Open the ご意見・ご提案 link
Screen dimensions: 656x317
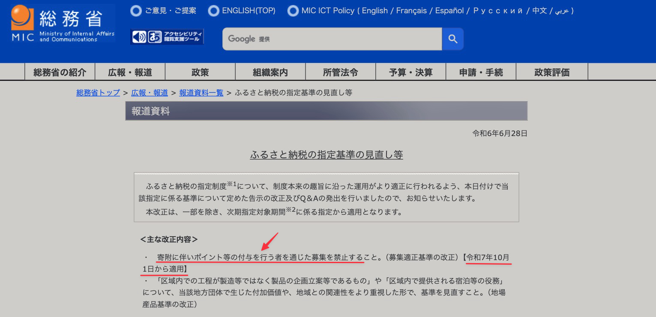click(170, 11)
